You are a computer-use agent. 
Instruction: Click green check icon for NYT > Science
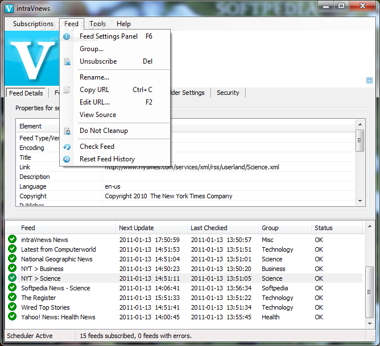pos(12,278)
